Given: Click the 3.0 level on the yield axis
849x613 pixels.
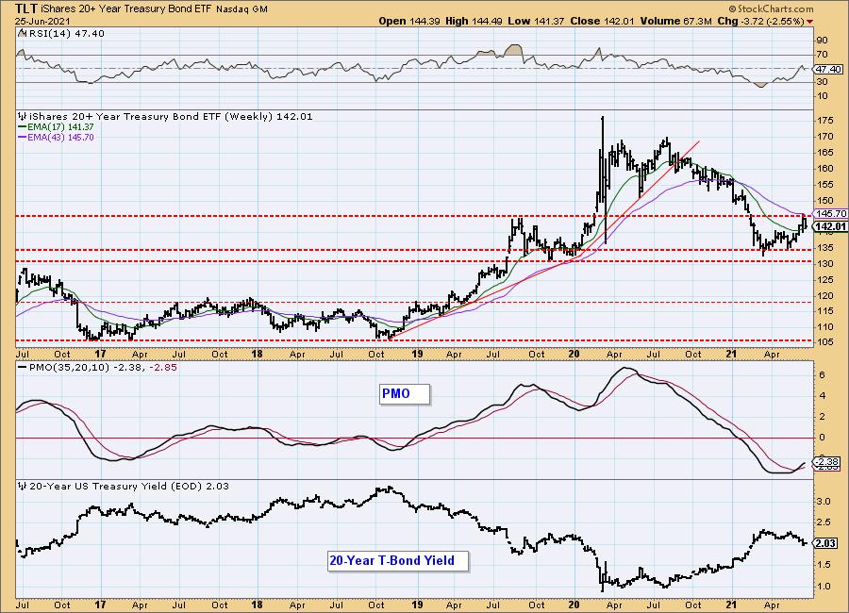Looking at the screenshot, I should 824,502.
